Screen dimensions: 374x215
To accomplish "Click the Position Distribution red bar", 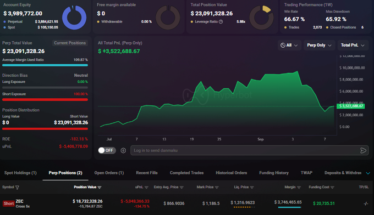I will [45, 129].
